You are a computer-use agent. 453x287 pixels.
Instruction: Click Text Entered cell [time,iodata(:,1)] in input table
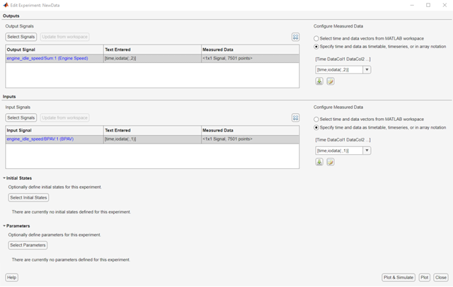click(152, 139)
